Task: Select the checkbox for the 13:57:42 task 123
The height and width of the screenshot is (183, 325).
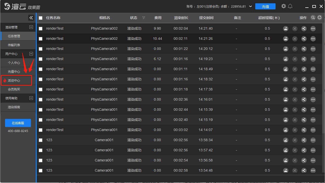Action: (41, 150)
